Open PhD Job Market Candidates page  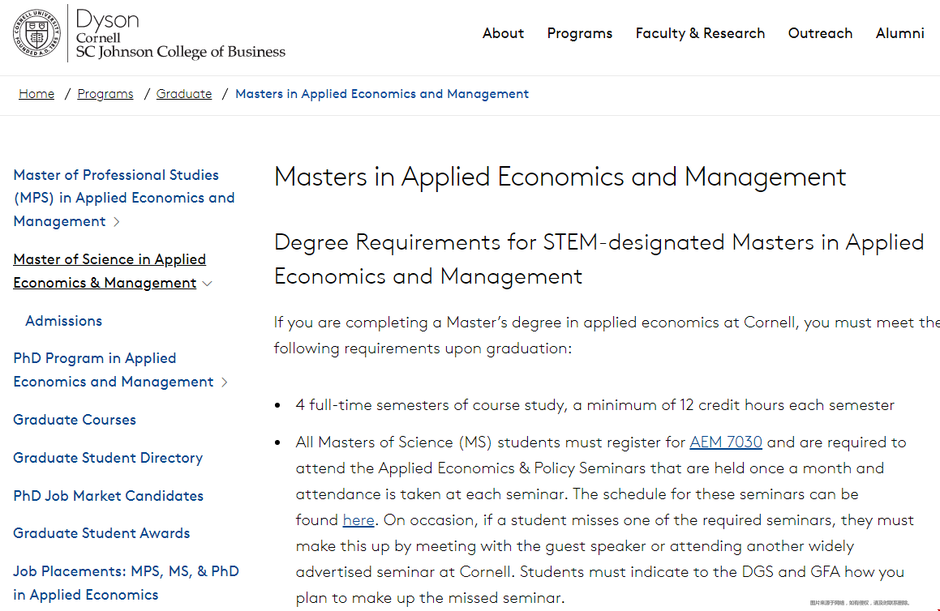(108, 496)
